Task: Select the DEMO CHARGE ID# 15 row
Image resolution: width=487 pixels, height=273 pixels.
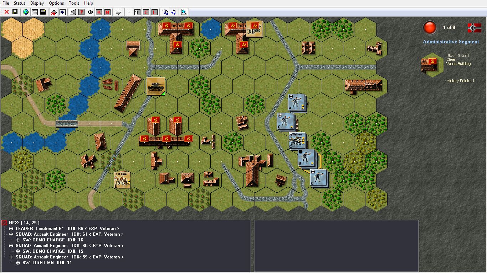Action: (53, 251)
